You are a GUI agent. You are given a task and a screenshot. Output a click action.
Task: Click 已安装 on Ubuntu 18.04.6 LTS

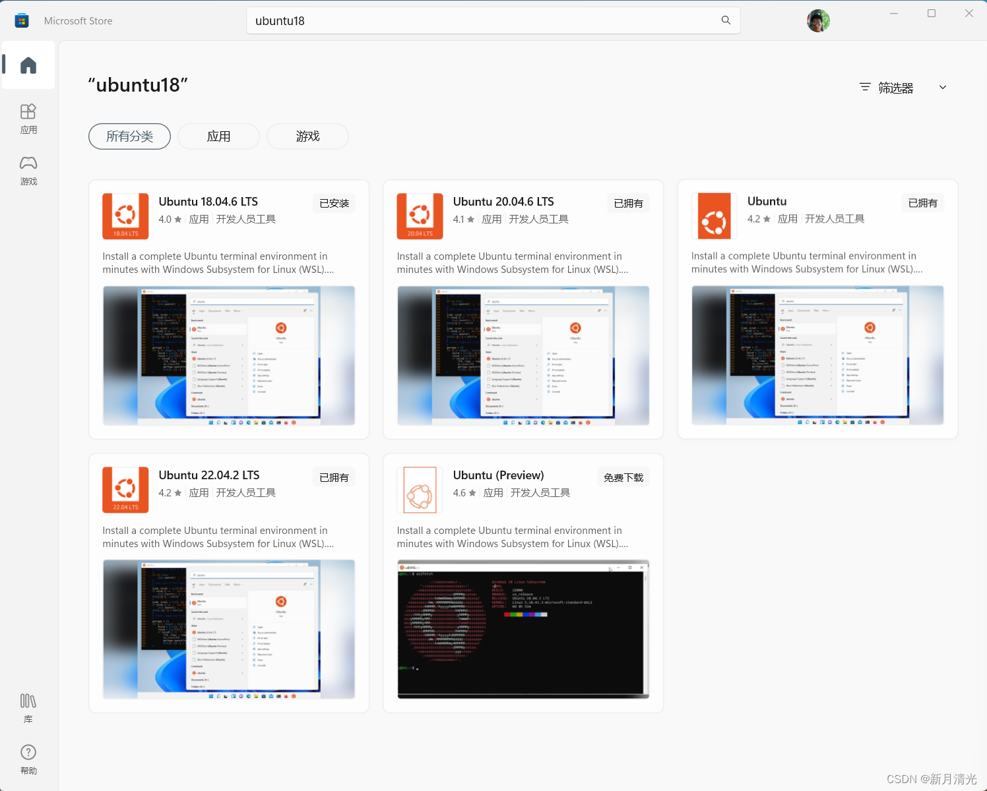tap(334, 204)
